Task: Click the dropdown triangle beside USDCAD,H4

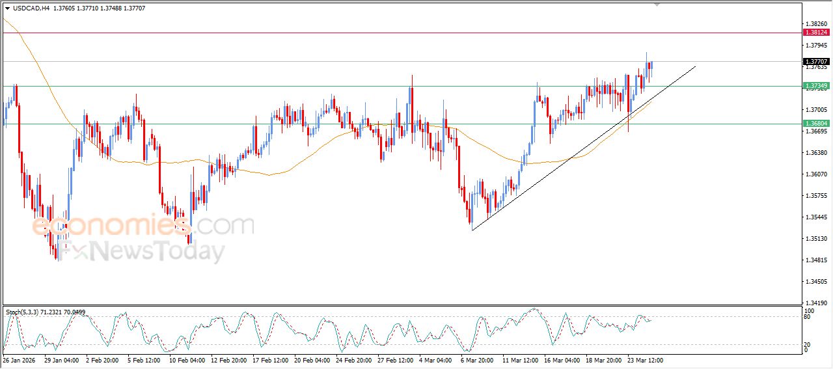Action: pyautogui.click(x=7, y=8)
